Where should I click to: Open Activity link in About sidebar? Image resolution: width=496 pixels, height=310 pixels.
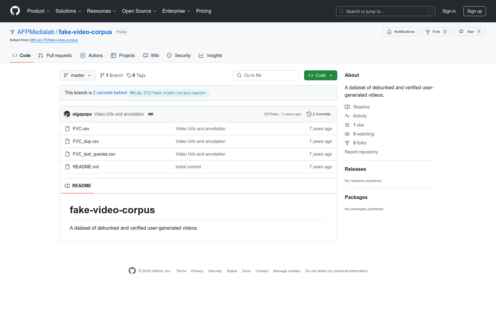pos(356,116)
